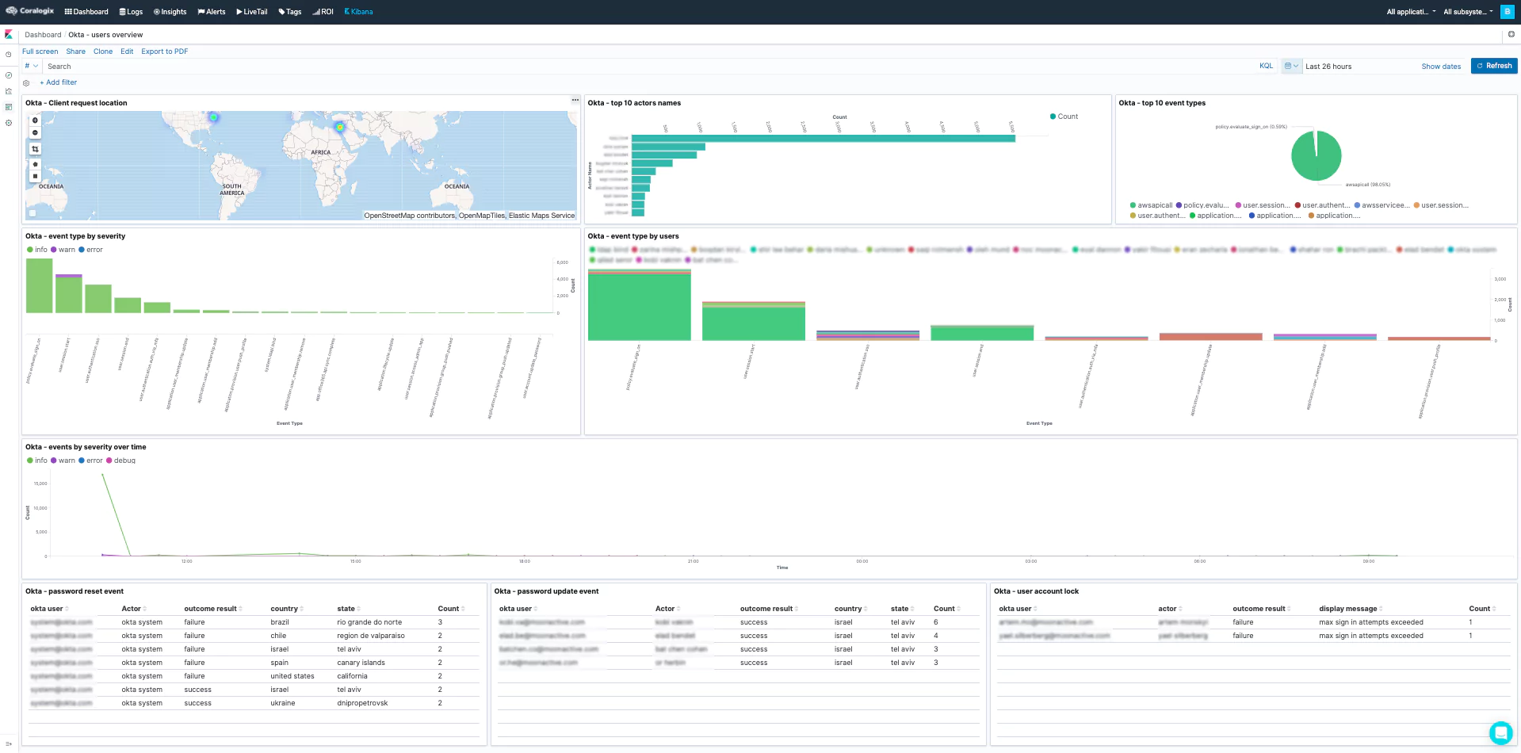The image size is (1521, 753).
Task: Sort password reset table by Count
Action: pyautogui.click(x=451, y=609)
